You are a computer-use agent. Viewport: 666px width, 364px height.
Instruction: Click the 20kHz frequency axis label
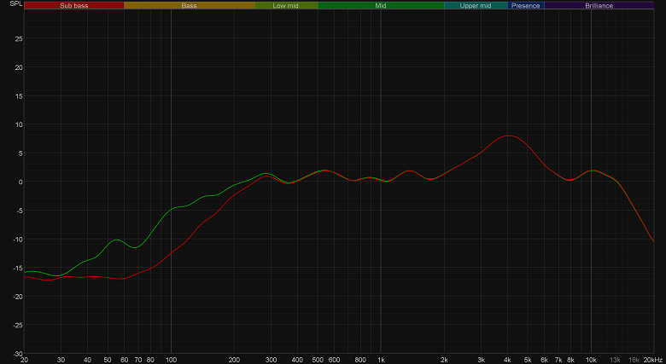pos(652,361)
